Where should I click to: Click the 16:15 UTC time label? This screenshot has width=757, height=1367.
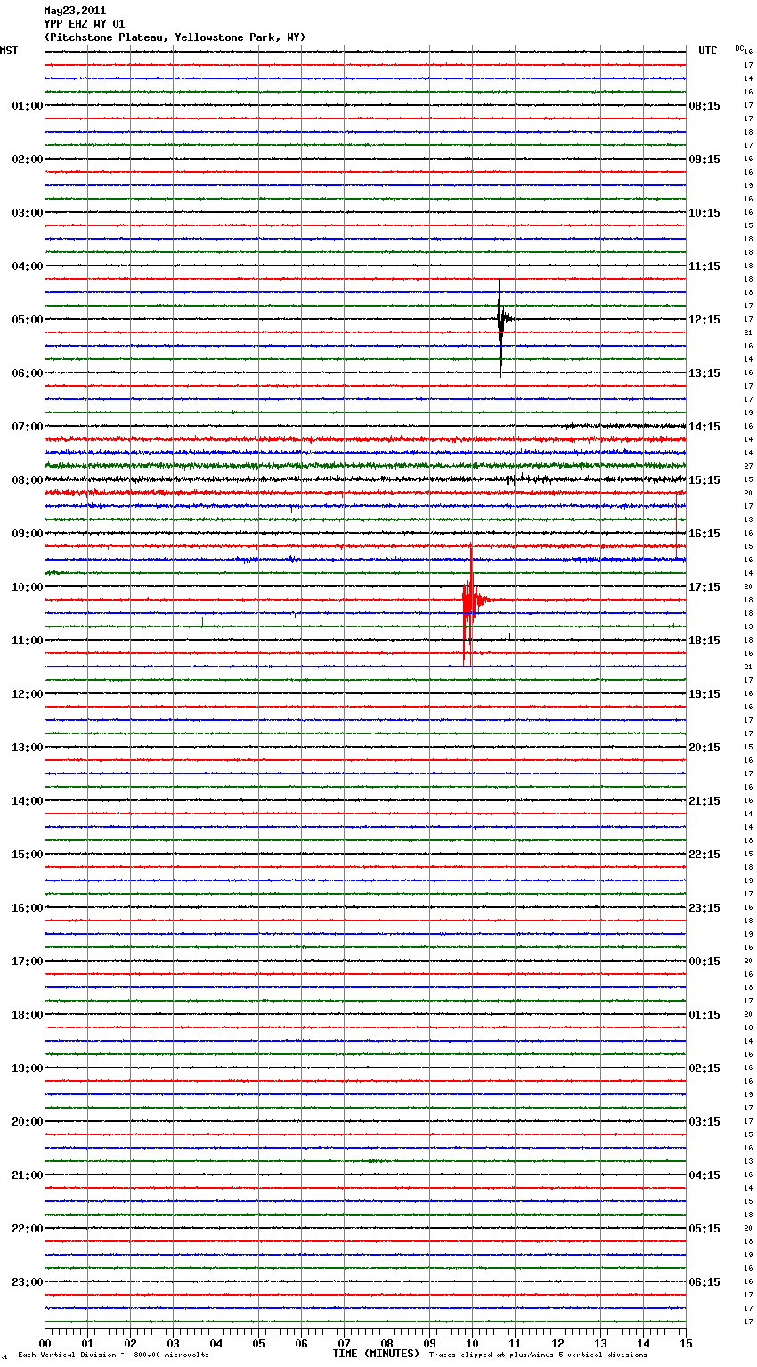coord(704,534)
